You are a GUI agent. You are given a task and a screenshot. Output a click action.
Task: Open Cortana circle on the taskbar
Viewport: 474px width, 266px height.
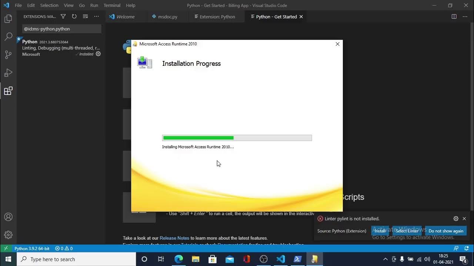pyautogui.click(x=144, y=259)
